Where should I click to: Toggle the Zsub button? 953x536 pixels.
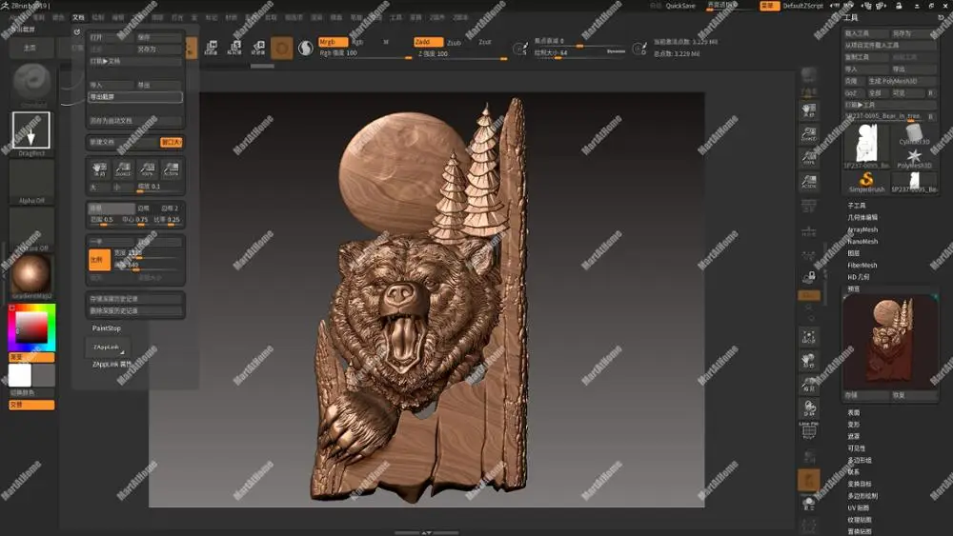tap(454, 43)
